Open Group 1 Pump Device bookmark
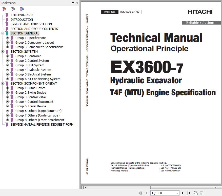This screenshot has height=196, width=222. coord(30,88)
